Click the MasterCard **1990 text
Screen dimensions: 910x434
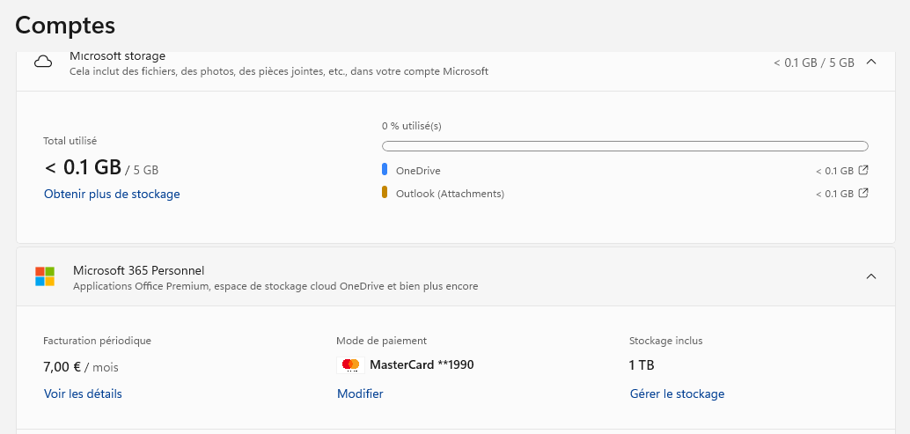pyautogui.click(x=422, y=365)
